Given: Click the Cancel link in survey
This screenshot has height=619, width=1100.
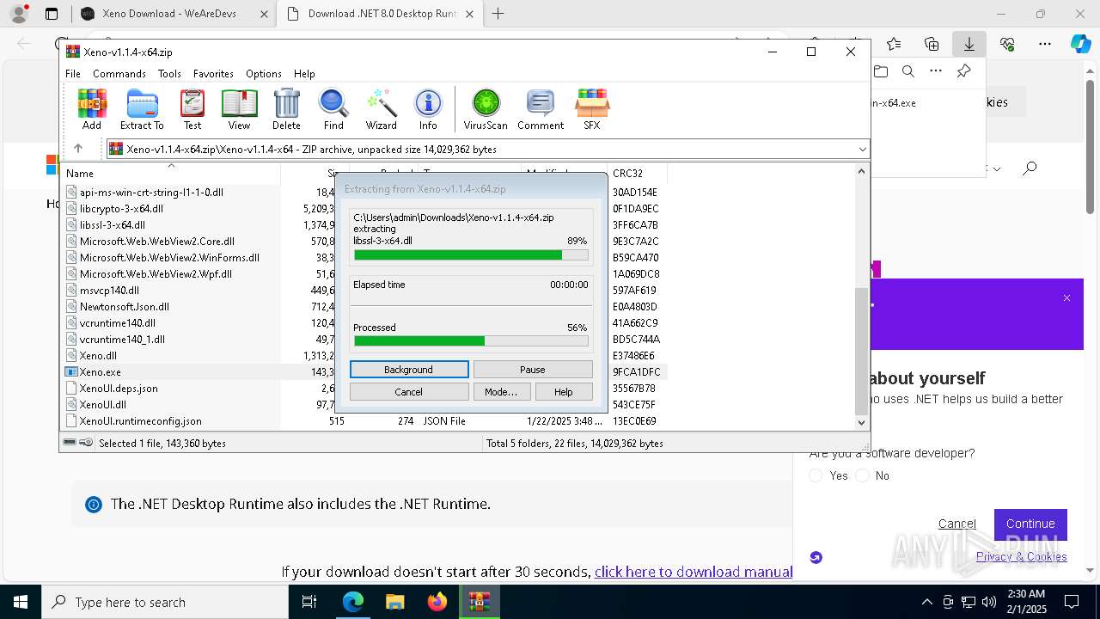Looking at the screenshot, I should [x=957, y=524].
